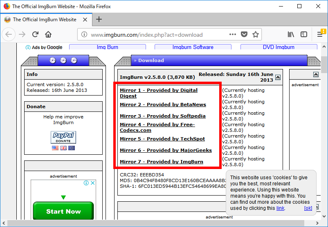Click the horizontal scrollbar right arrow

(317, 223)
